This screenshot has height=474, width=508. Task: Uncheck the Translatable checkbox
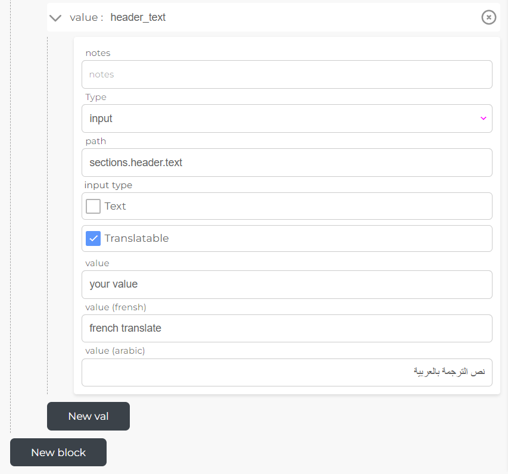[93, 238]
